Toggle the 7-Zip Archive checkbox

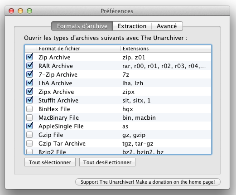(29, 74)
